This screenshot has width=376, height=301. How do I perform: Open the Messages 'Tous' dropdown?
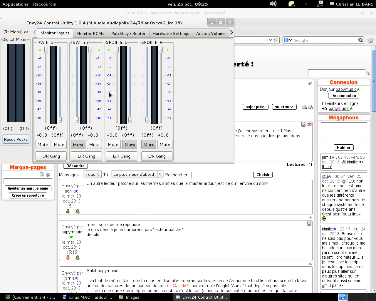click(x=93, y=175)
